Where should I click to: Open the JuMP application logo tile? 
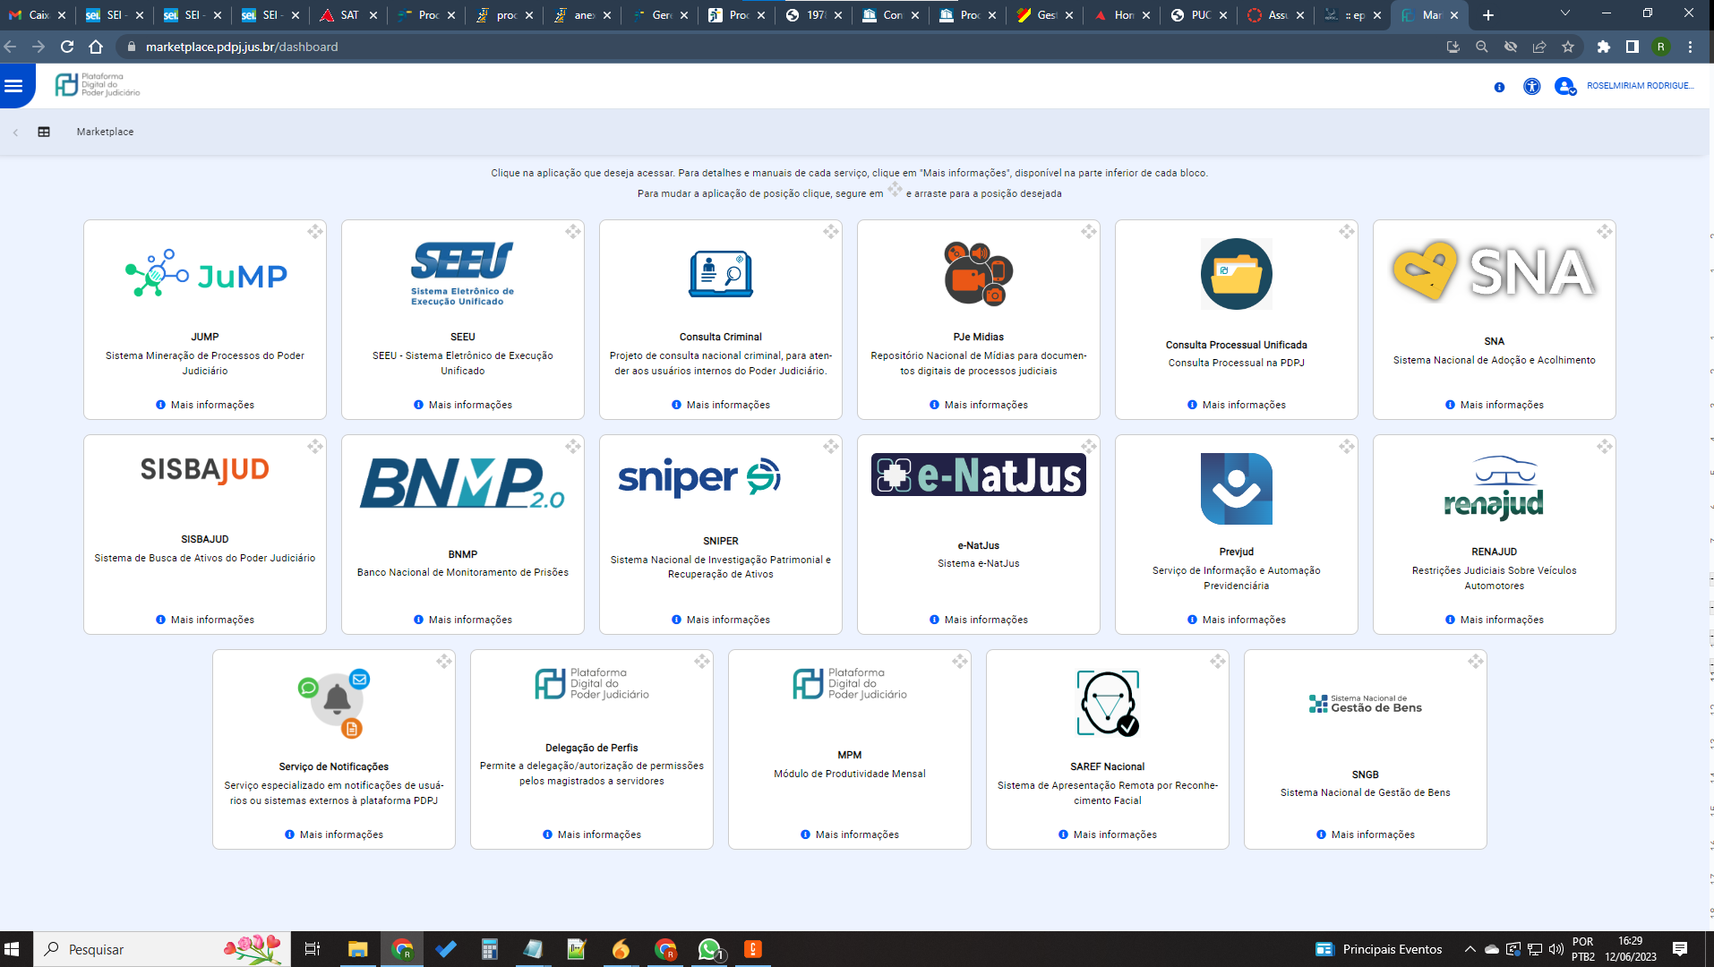coord(206,274)
